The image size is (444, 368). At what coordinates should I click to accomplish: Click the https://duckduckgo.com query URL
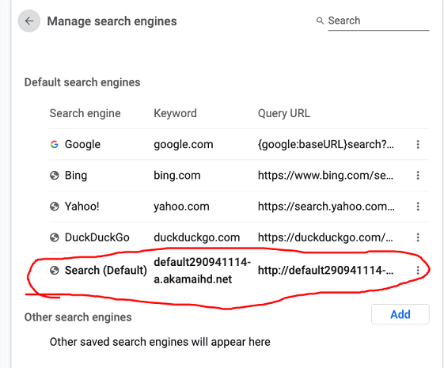tap(325, 237)
